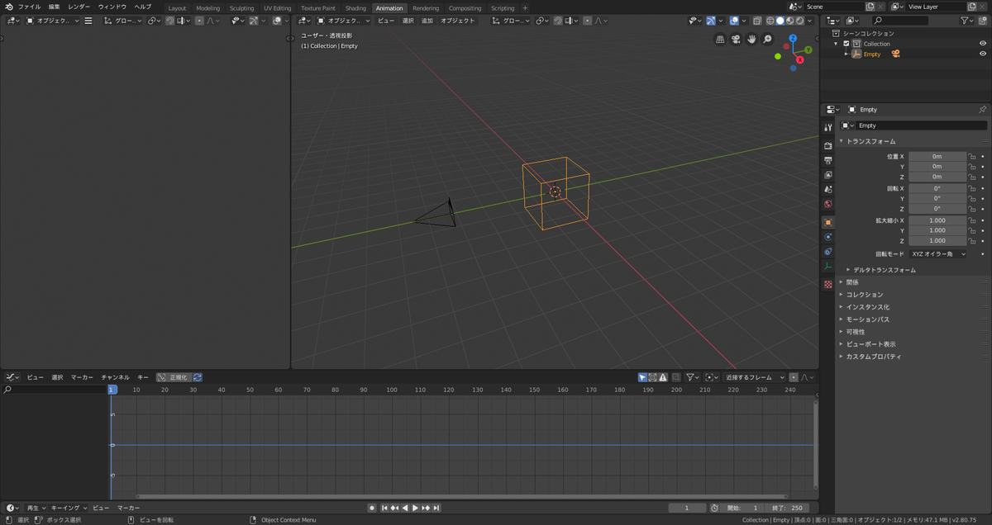This screenshot has height=525, width=992.
Task: Open the graph editor チャンネル menu
Action: (x=116, y=377)
